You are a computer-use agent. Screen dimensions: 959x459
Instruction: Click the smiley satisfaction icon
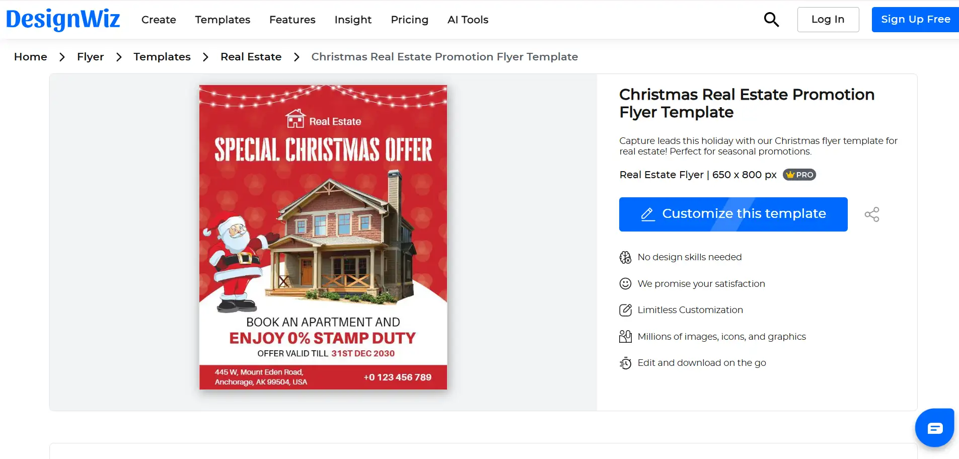click(625, 284)
